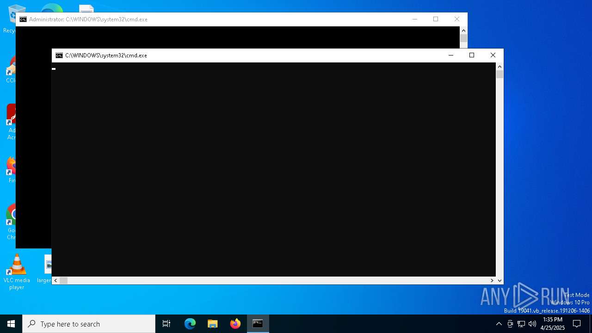Open the VLC media player desktop shortcut

[17, 272]
